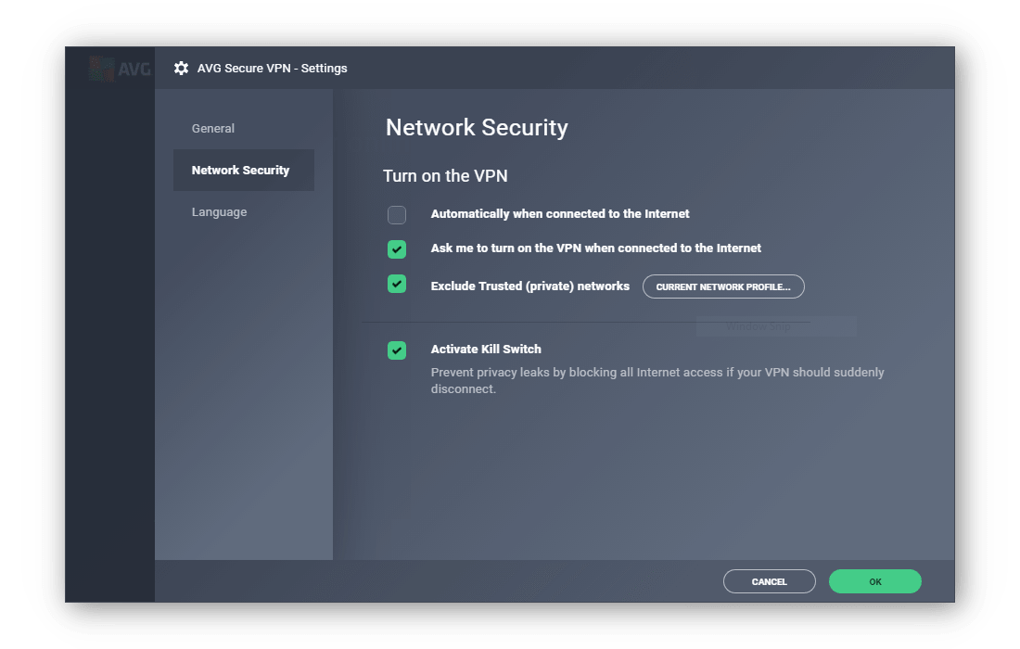Viewport: 1020px width, 649px height.
Task: Open the General settings tab
Action: 212,129
